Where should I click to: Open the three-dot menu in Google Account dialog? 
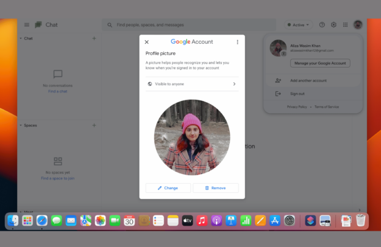tap(237, 42)
